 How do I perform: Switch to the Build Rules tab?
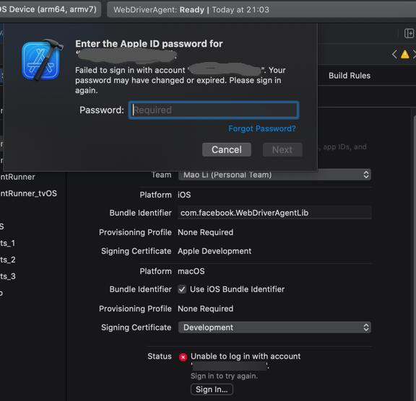tap(350, 76)
